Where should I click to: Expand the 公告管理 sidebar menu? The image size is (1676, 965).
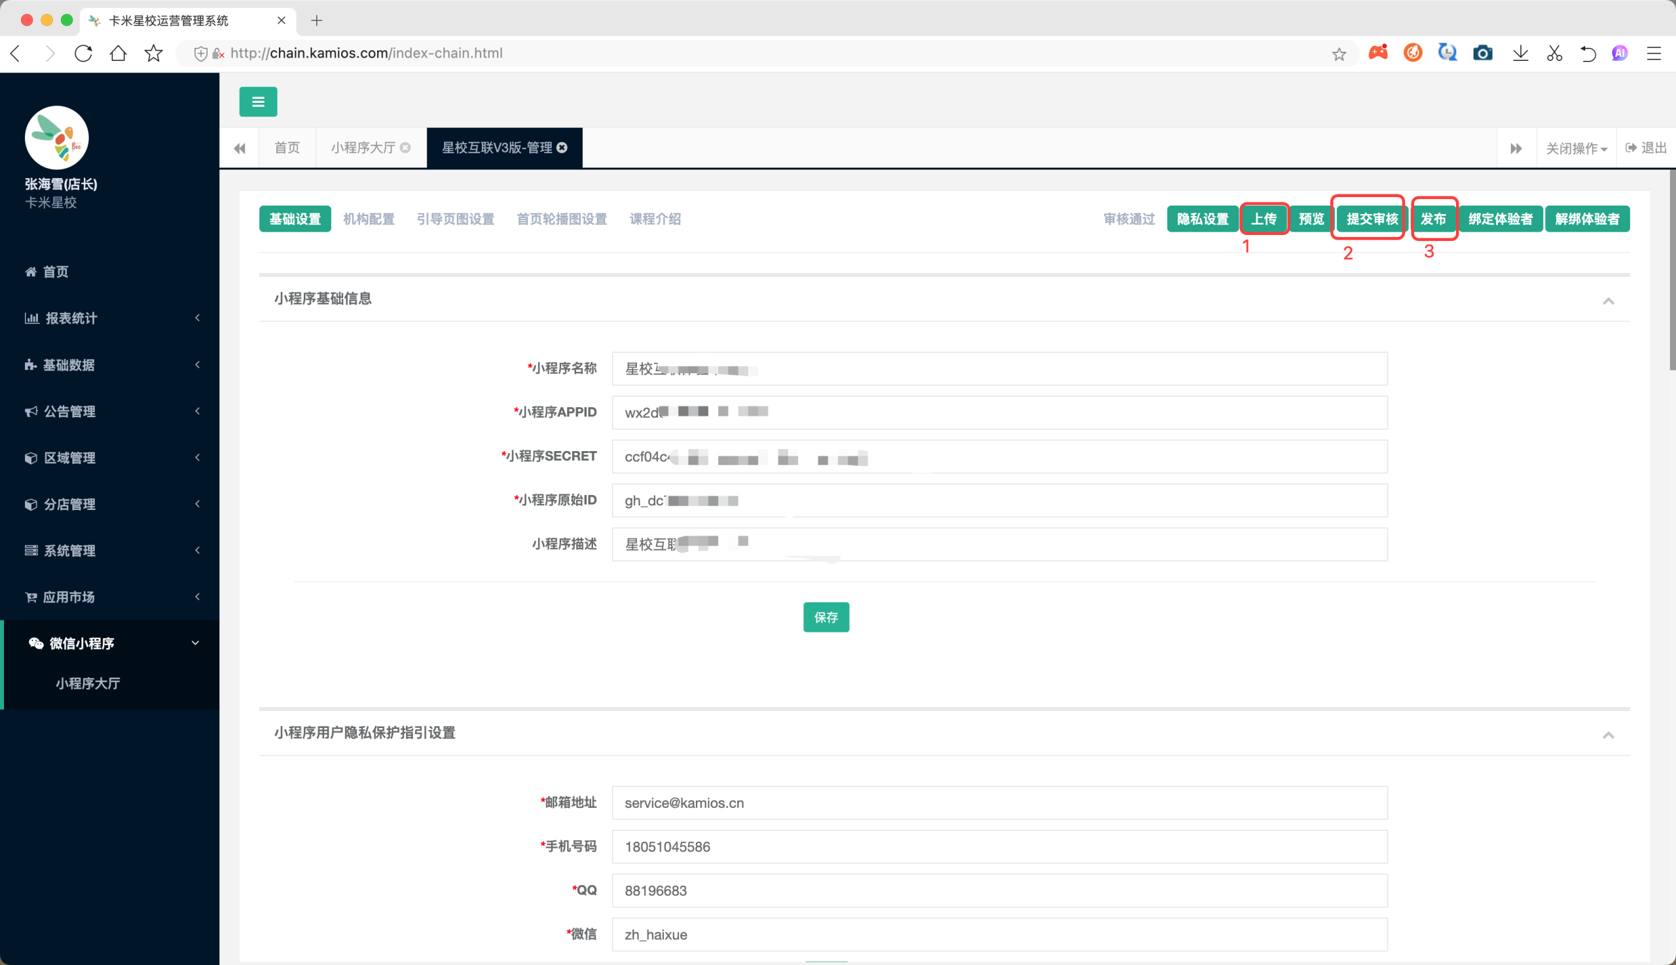pos(110,411)
